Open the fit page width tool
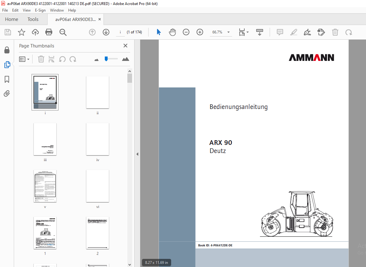This screenshot has height=267, width=366. pyautogui.click(x=242, y=32)
